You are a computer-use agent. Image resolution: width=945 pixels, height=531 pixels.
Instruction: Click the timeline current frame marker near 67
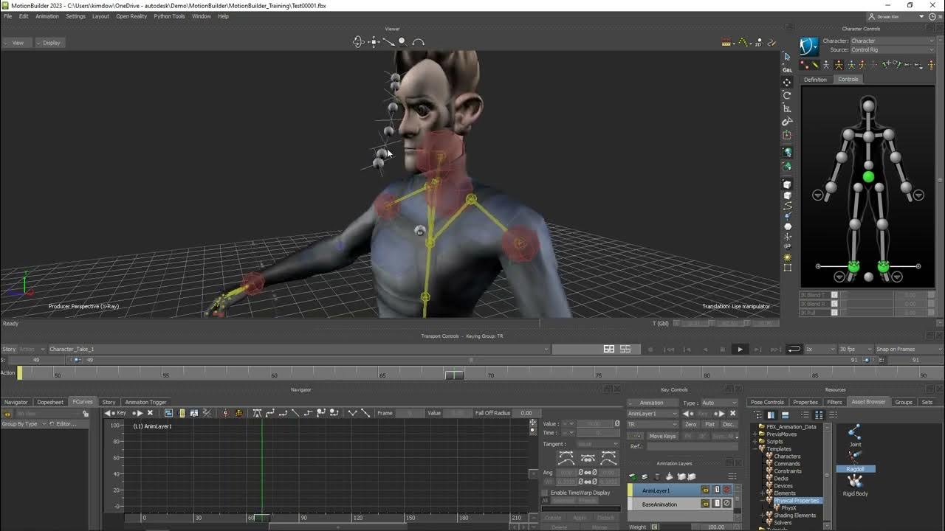coord(455,375)
